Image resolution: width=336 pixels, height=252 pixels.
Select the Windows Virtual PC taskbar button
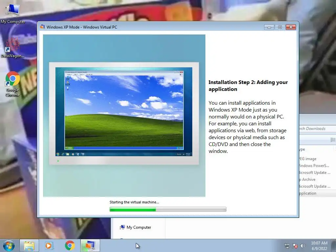[90, 245]
